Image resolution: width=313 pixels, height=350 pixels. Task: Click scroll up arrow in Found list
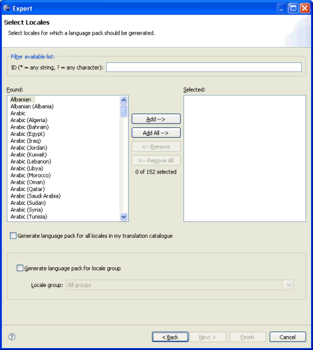[x=124, y=100]
